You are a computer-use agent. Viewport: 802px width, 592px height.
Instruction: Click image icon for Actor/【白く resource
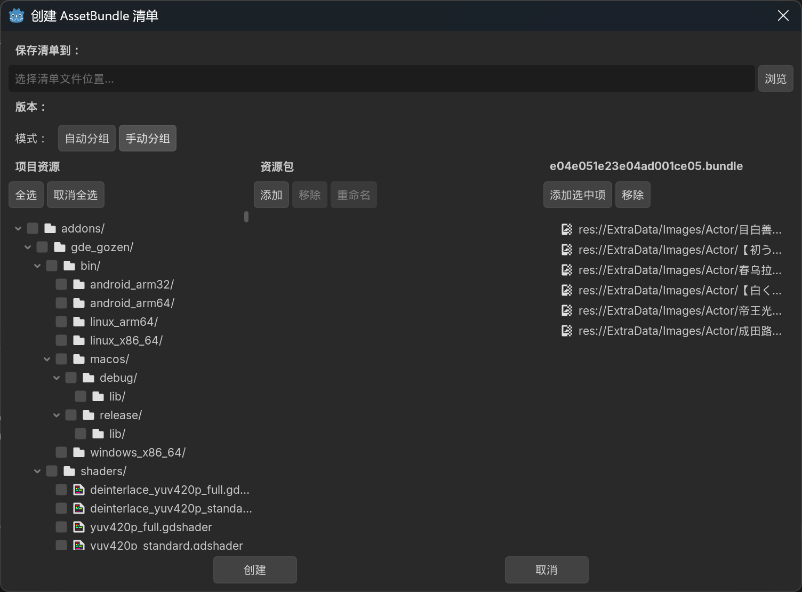(x=567, y=291)
